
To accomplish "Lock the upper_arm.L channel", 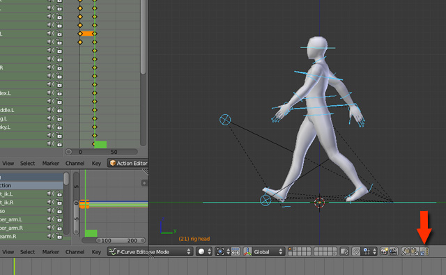I will tap(59, 219).
